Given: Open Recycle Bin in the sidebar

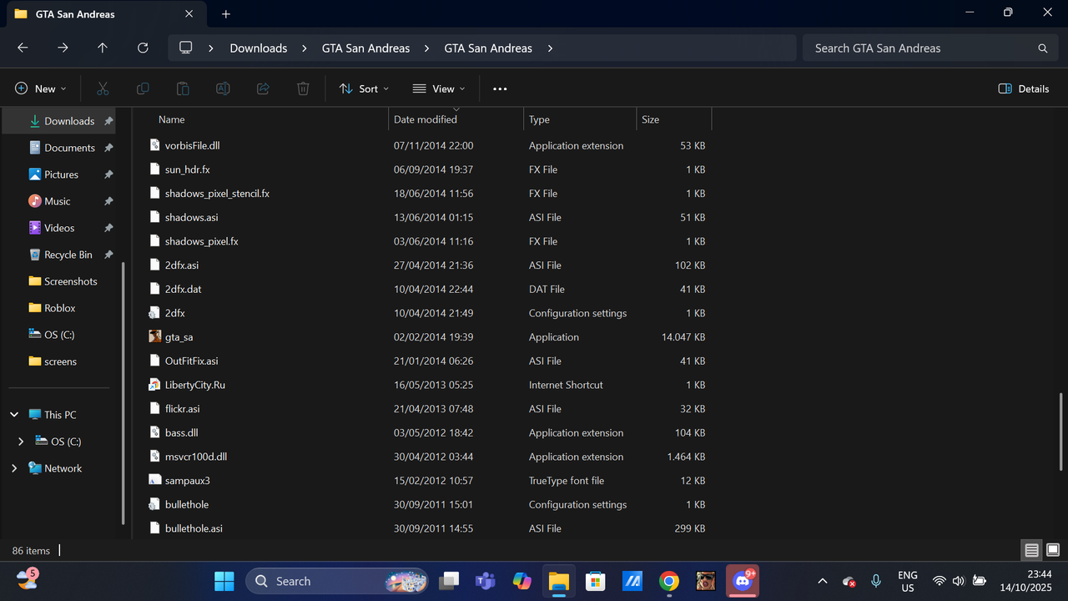Looking at the screenshot, I should 68,255.
